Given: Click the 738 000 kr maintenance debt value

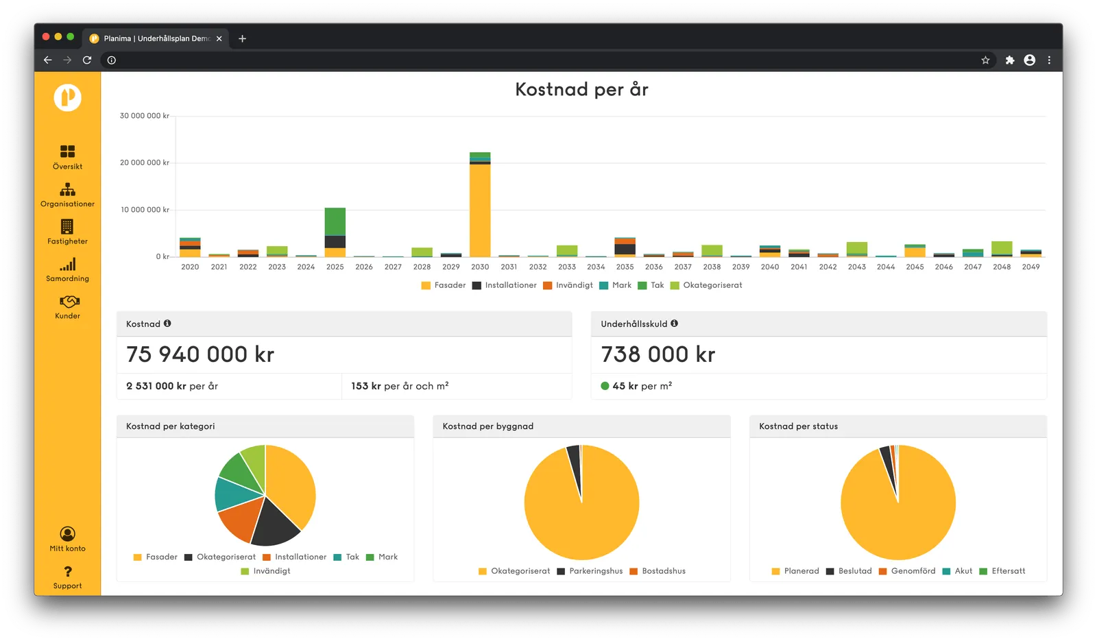Looking at the screenshot, I should (x=658, y=354).
